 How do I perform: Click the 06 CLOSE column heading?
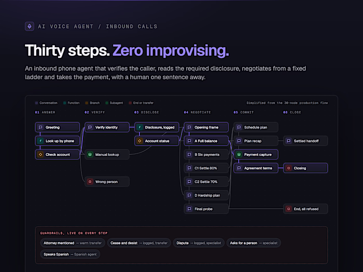click(292, 112)
